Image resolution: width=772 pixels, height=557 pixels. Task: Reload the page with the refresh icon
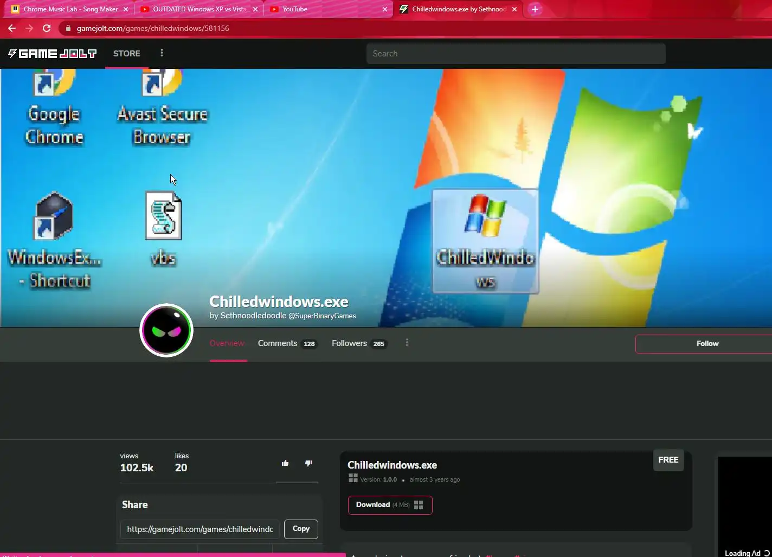pos(47,28)
